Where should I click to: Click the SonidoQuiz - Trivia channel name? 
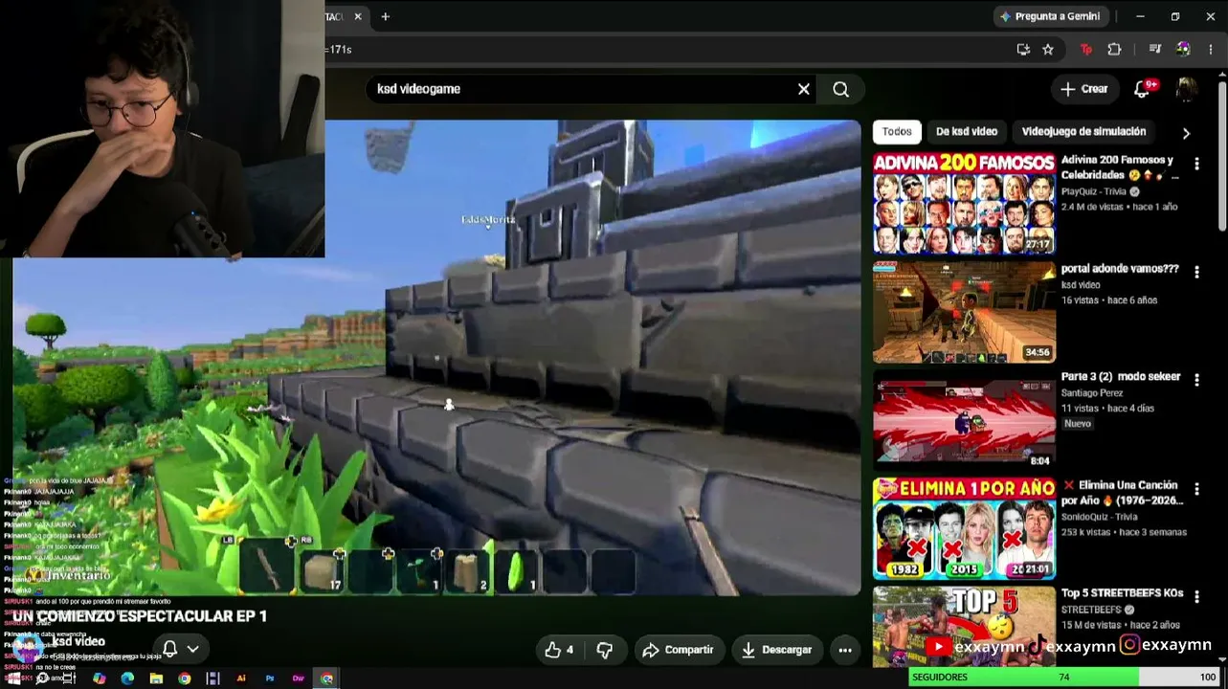pos(1099,517)
